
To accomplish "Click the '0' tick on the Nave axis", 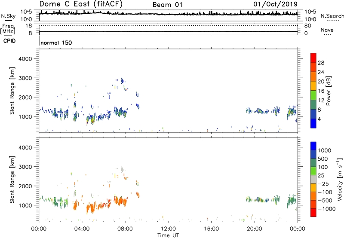I will pos(306,34).
